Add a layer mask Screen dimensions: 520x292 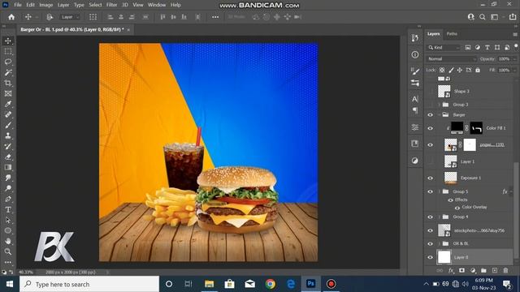(x=461, y=270)
